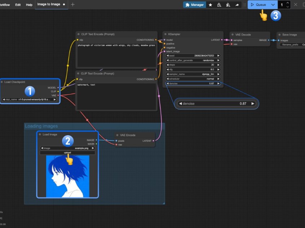Click the KSampler denoise value field

pyautogui.click(x=193, y=83)
